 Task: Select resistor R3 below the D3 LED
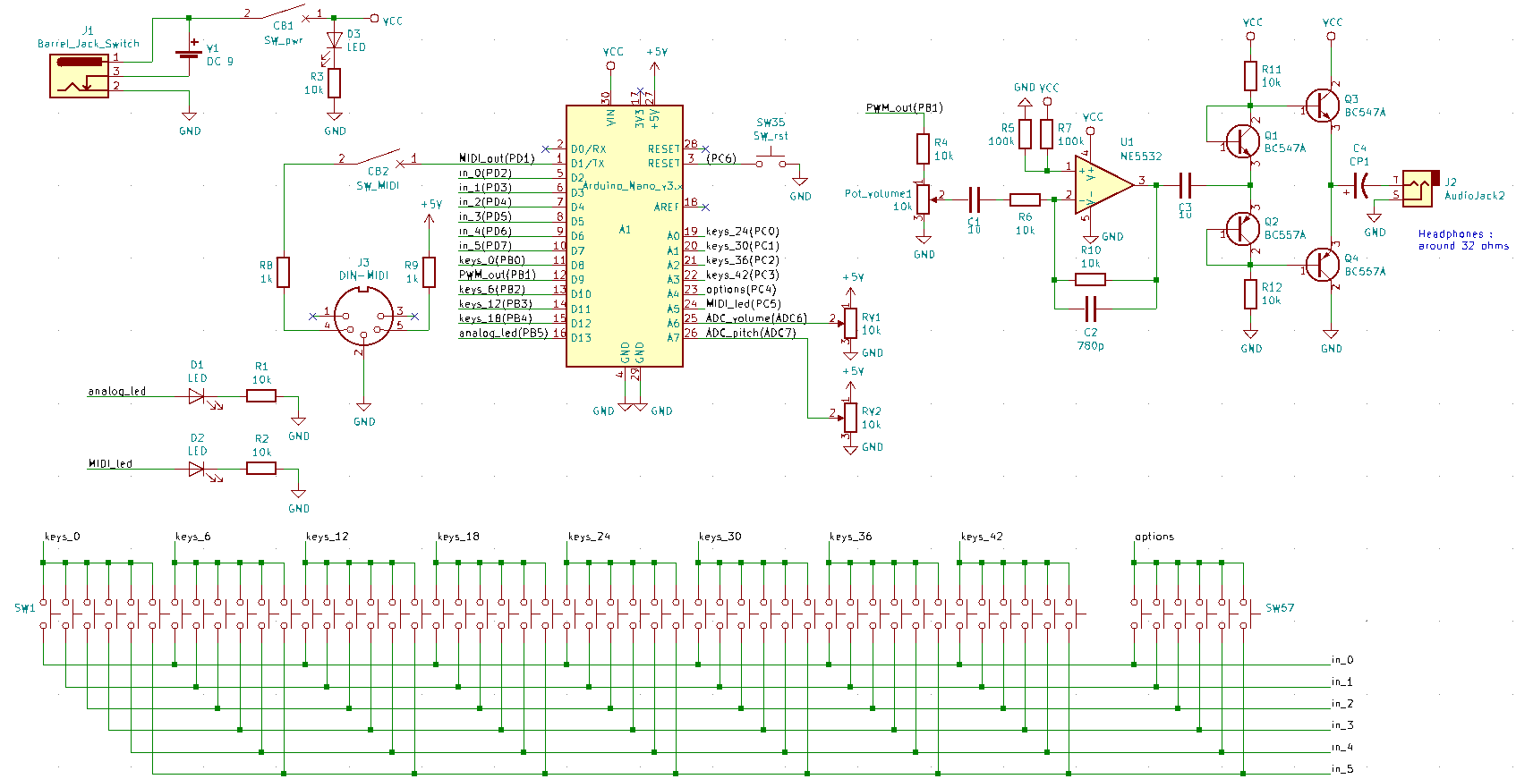point(335,83)
